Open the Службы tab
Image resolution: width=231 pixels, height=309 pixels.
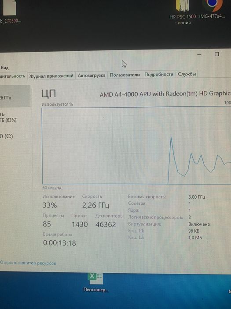click(x=187, y=74)
